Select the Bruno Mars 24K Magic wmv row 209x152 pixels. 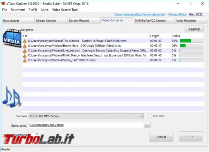(113, 46)
